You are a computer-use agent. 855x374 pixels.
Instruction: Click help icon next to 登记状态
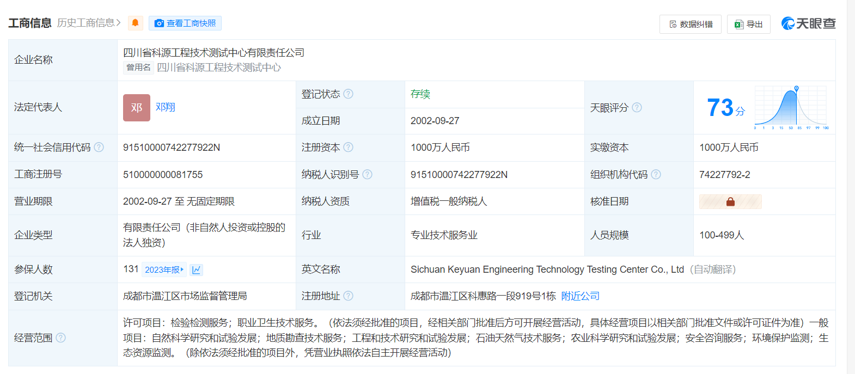tap(349, 94)
